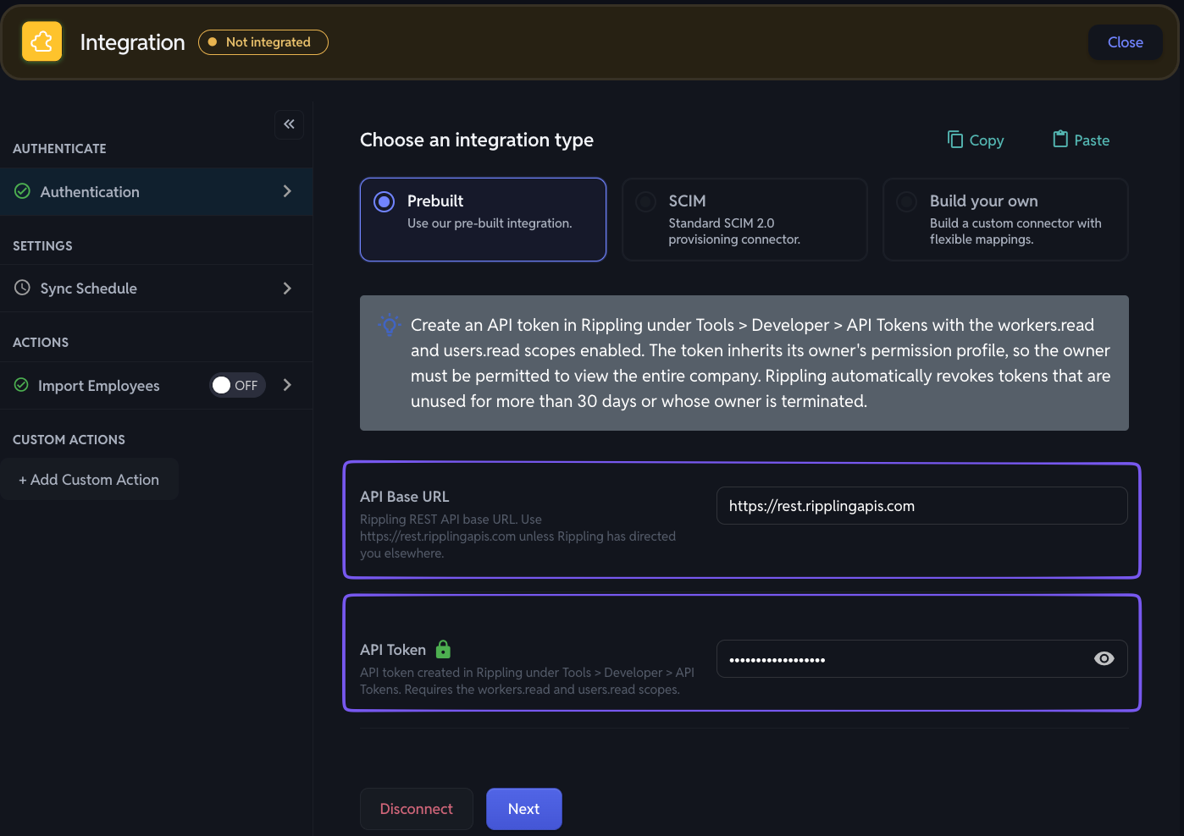Image resolution: width=1184 pixels, height=836 pixels.
Task: Collapse the sidebar with double-chevron icon
Action: pos(289,124)
